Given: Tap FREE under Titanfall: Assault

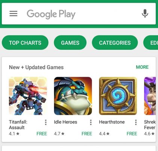Looking at the screenshot, I should (x=42, y=134).
